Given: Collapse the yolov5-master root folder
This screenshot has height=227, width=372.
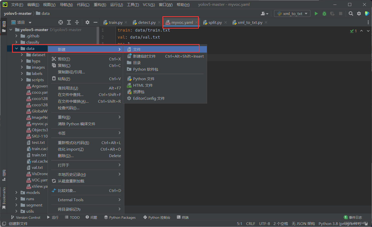Looking at the screenshot, I should [11, 30].
